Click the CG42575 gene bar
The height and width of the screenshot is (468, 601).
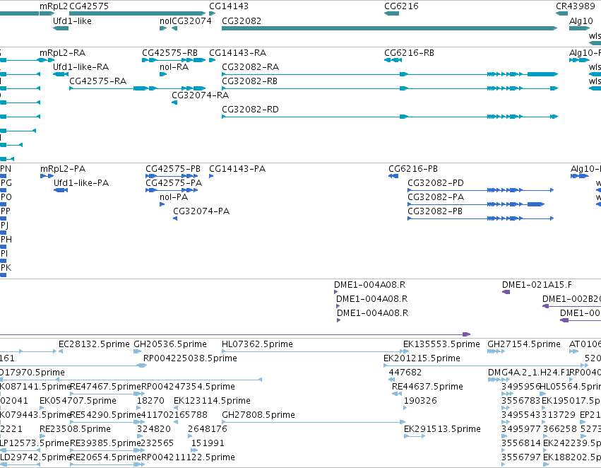click(137, 13)
